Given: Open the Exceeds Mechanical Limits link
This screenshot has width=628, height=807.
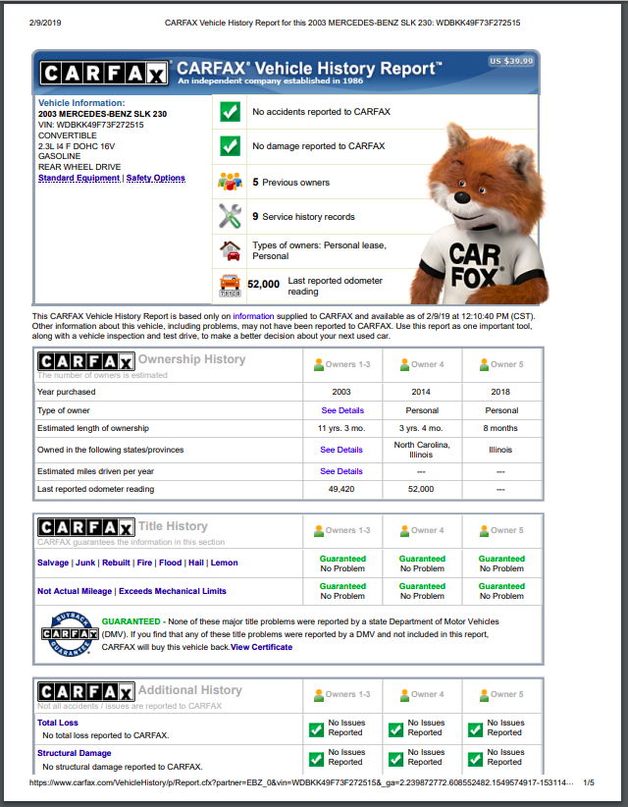Looking at the screenshot, I should tap(173, 591).
